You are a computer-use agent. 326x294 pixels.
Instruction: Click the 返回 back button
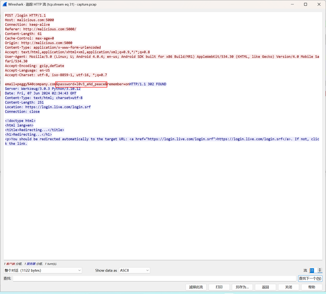tap(265, 287)
